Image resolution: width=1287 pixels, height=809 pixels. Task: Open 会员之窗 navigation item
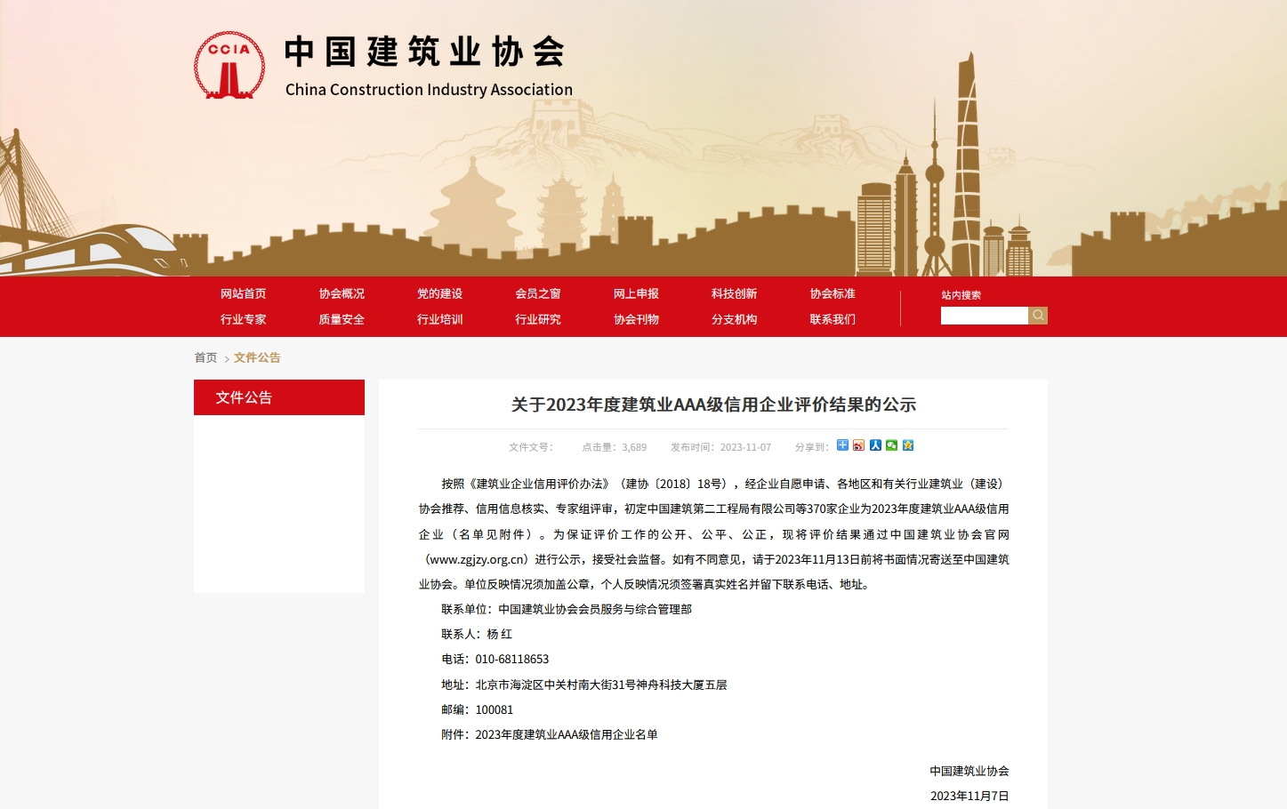tap(537, 293)
